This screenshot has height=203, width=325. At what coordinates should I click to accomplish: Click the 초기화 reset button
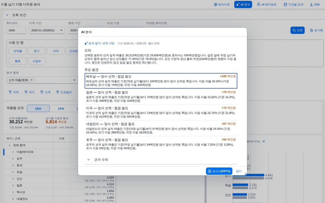(316, 30)
